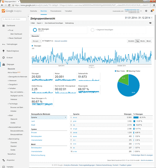Switch the chart granularity to Monat
Viewport: 156px width, 168px height.
[149, 41]
